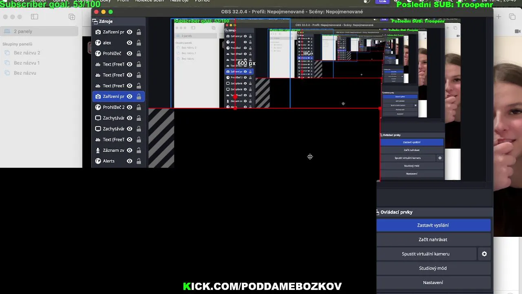
Task: Select the Záznam zv source name
Action: (x=113, y=150)
